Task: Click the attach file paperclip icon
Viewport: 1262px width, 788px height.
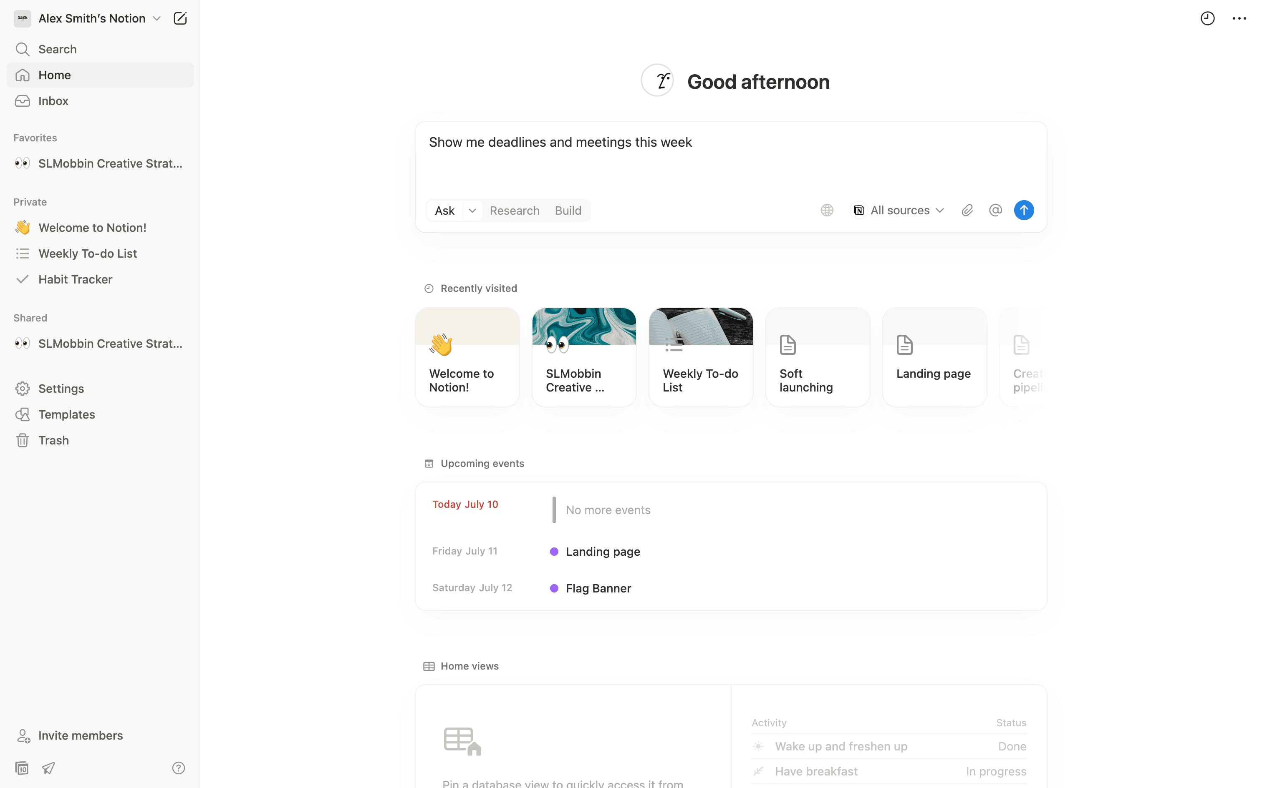Action: click(x=967, y=210)
